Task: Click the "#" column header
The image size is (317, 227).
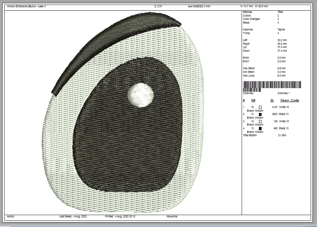Action: click(244, 100)
